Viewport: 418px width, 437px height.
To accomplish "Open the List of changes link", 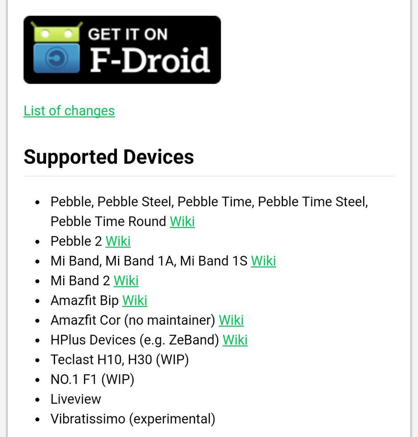I will [69, 110].
